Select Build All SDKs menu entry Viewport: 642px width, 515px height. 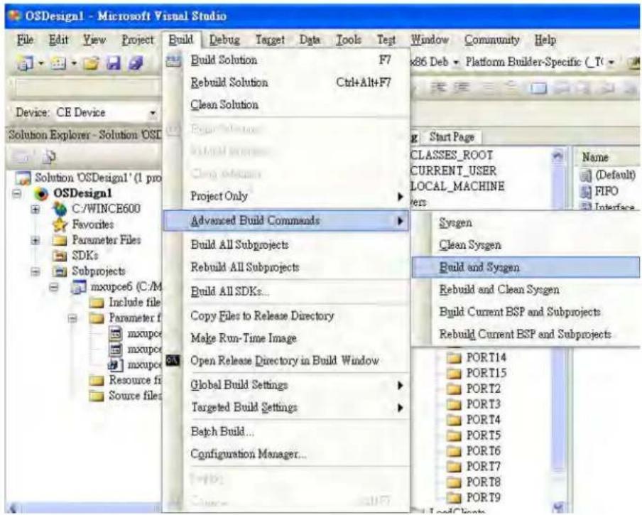pyautogui.click(x=287, y=291)
